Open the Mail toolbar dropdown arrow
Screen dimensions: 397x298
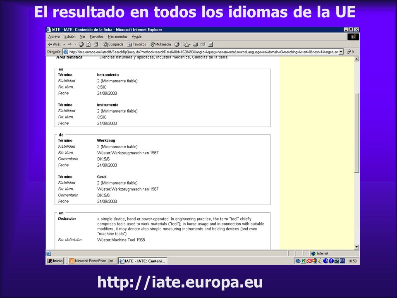pyautogui.click(x=190, y=44)
